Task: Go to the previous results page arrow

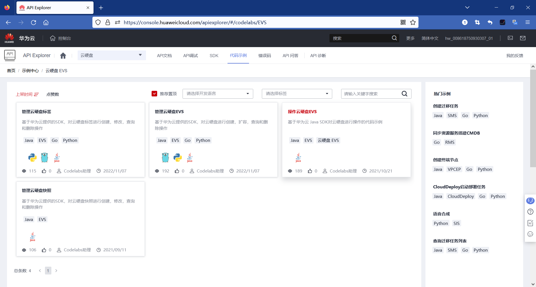Action: point(40,271)
